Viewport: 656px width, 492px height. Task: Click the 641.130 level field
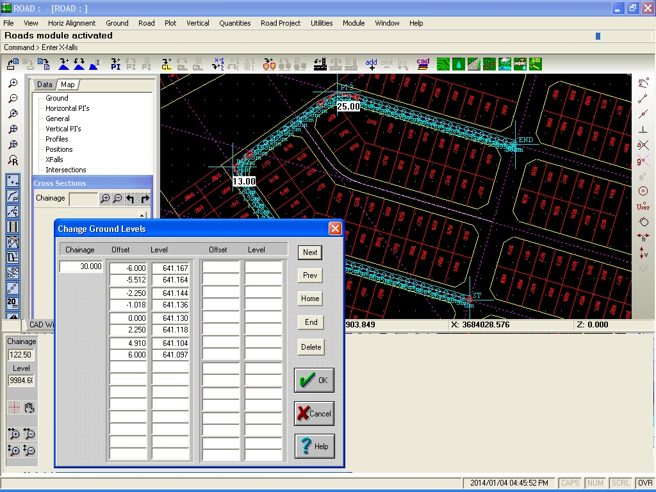(x=170, y=318)
